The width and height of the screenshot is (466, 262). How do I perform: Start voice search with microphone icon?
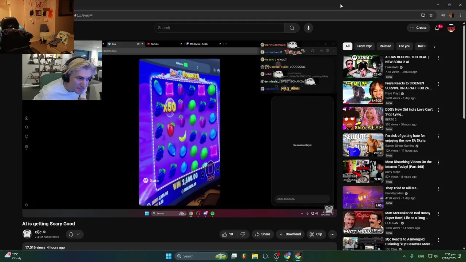tap(308, 28)
